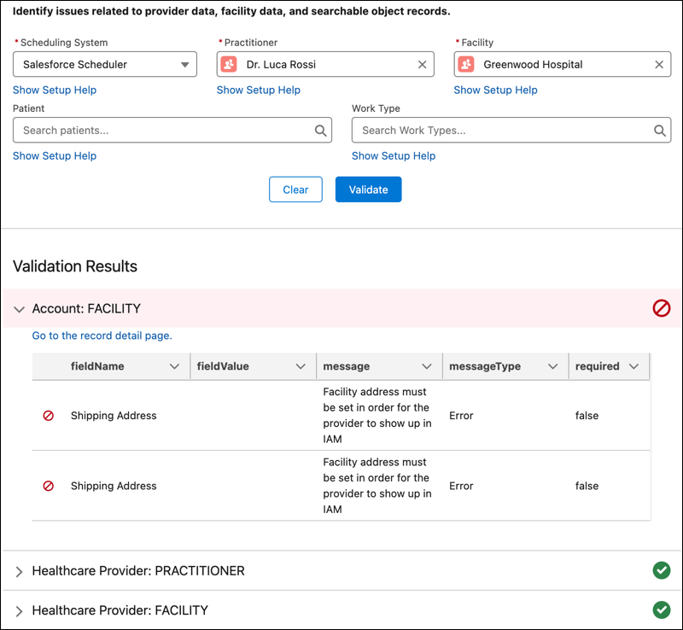The height and width of the screenshot is (630, 683).
Task: Click the green check on Healthcare Provider: PRACTITIONER
Action: [x=661, y=570]
